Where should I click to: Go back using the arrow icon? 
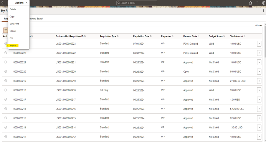pyautogui.click(x=3, y=3)
